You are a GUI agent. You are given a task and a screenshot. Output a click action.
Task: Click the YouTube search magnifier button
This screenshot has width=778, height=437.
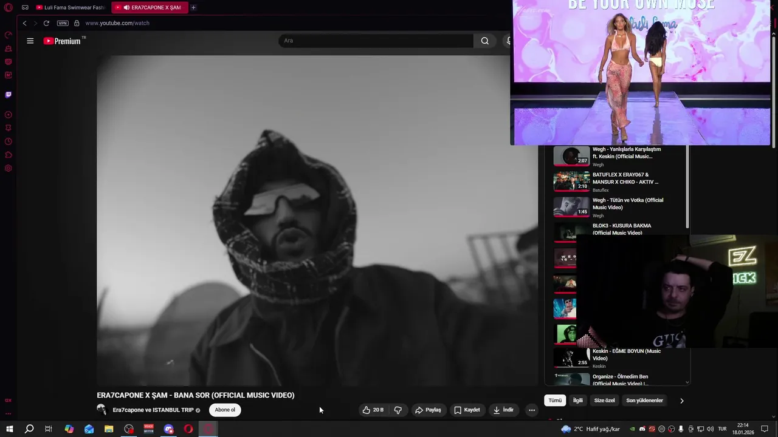[x=484, y=41]
